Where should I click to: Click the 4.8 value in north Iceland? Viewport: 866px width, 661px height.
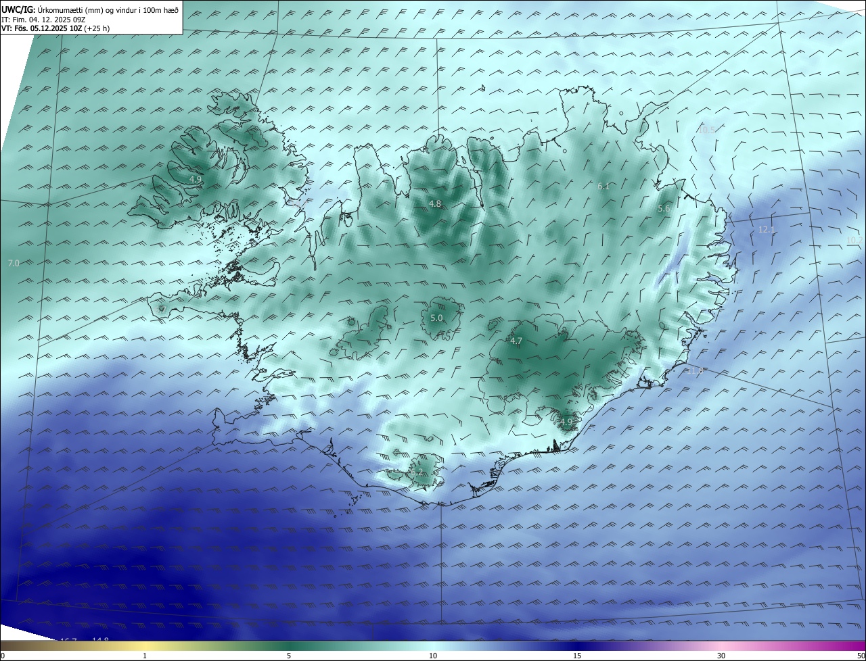435,203
